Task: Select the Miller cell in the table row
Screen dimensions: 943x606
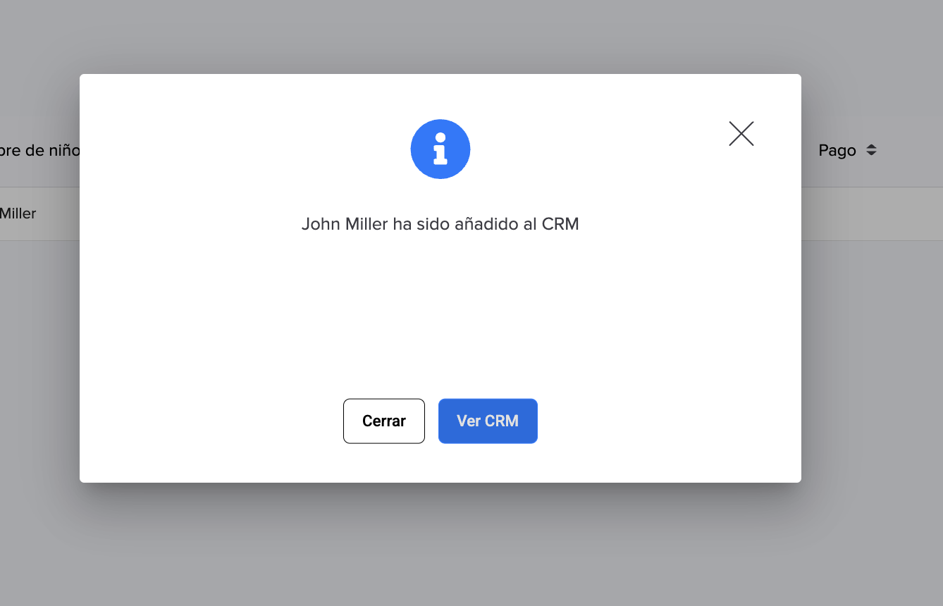Action: point(18,214)
